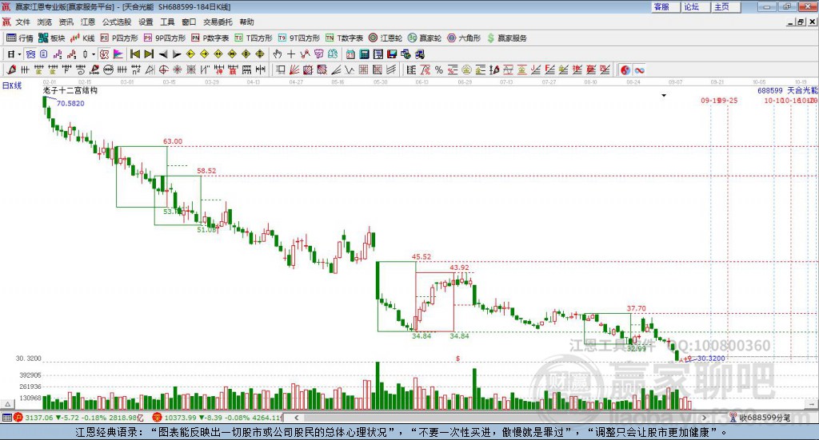819x440 pixels.
Task: Click the 深 index 10373.99 status entry
Action: point(218,418)
